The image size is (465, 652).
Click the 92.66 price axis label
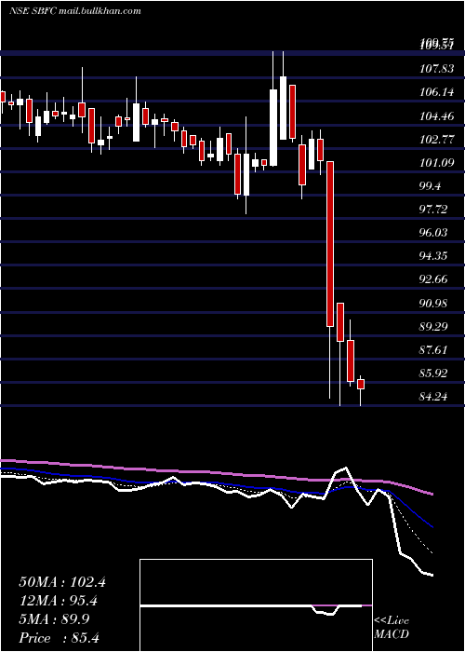(x=434, y=279)
